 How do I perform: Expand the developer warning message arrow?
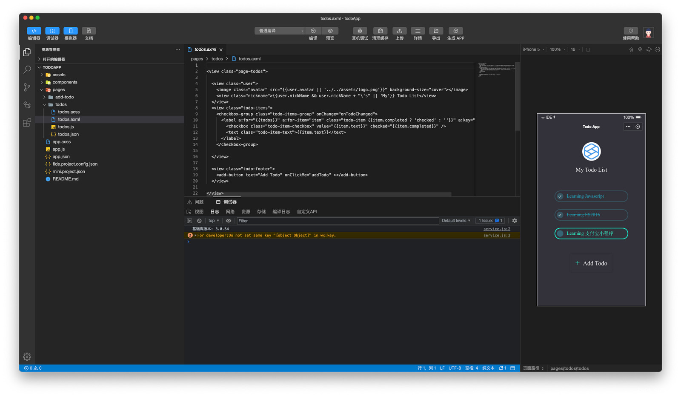click(195, 235)
